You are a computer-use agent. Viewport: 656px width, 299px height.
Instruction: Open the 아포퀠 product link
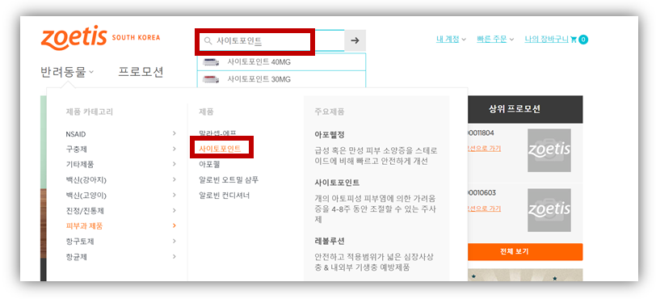(209, 164)
